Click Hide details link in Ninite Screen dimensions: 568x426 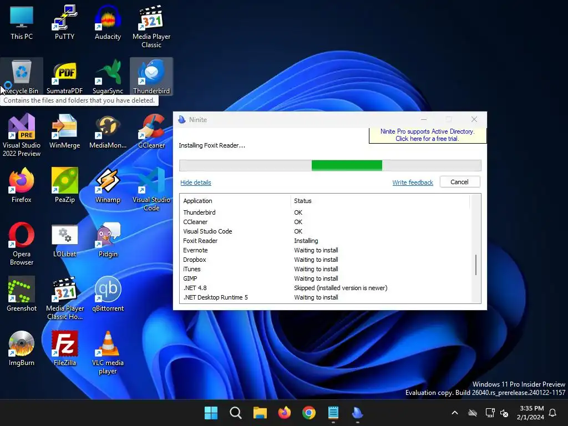196,182
